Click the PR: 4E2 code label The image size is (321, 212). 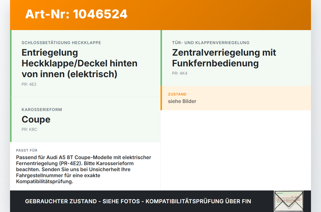point(29,84)
